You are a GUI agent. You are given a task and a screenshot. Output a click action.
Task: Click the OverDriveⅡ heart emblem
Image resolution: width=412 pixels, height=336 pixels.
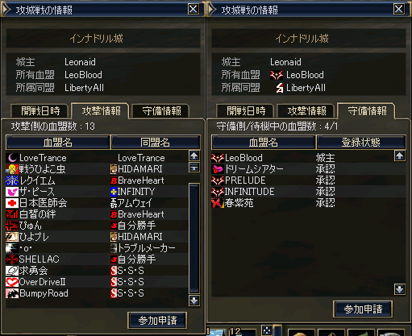(x=12, y=282)
